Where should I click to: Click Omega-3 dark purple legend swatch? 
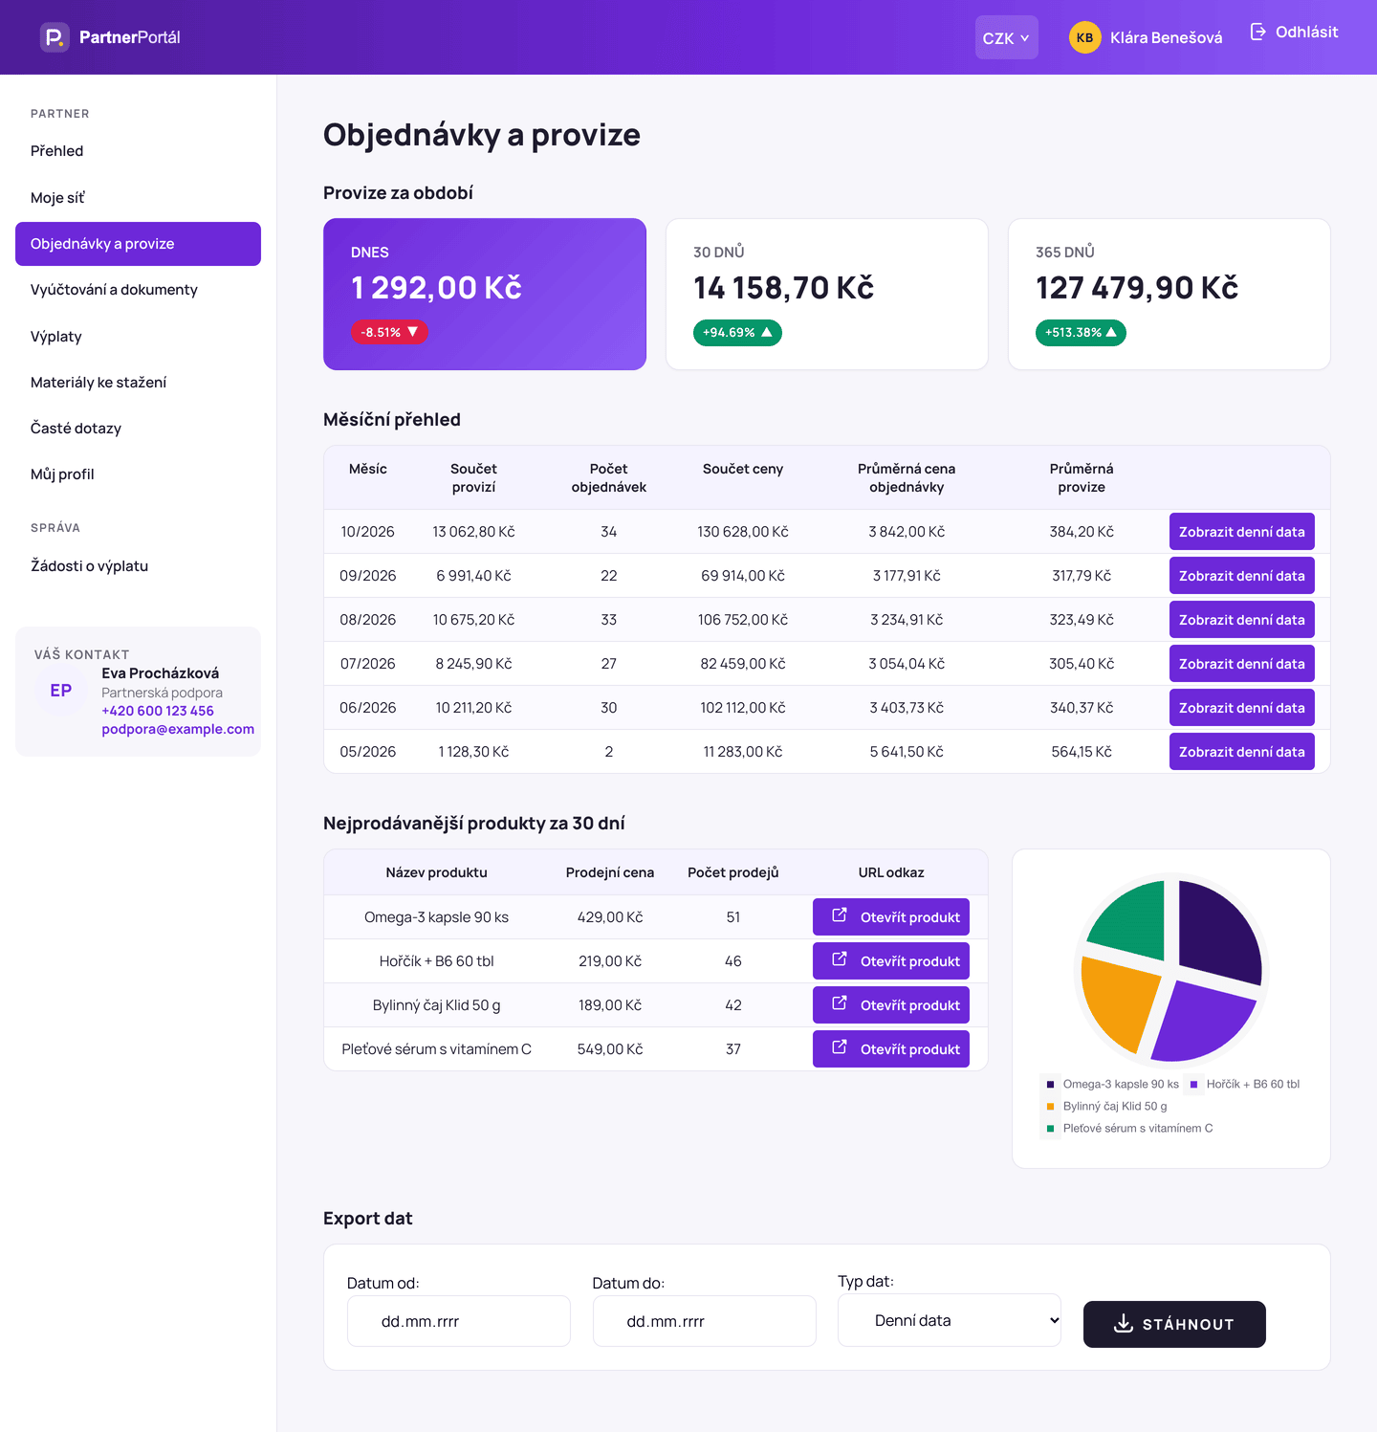pyautogui.click(x=1050, y=1085)
